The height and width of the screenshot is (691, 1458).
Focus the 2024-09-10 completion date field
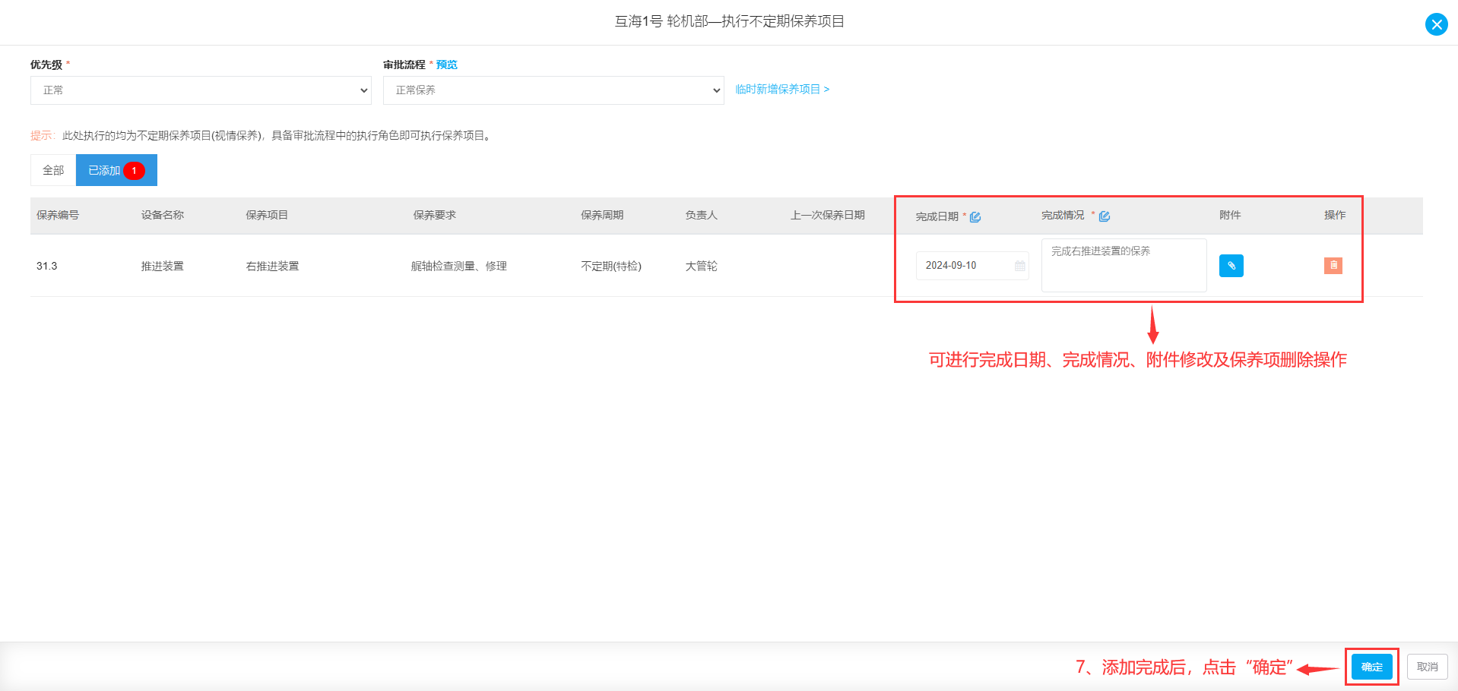972,266
